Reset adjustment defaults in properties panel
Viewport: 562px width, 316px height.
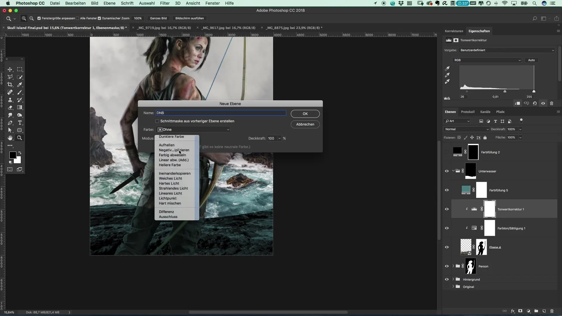click(534, 103)
